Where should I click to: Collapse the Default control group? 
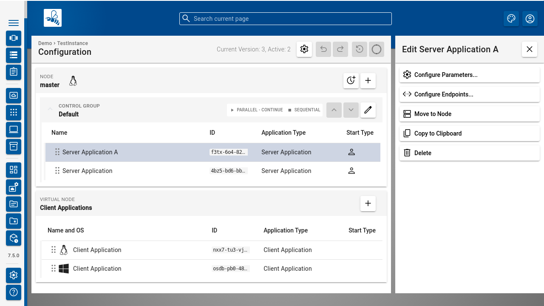coord(50,110)
